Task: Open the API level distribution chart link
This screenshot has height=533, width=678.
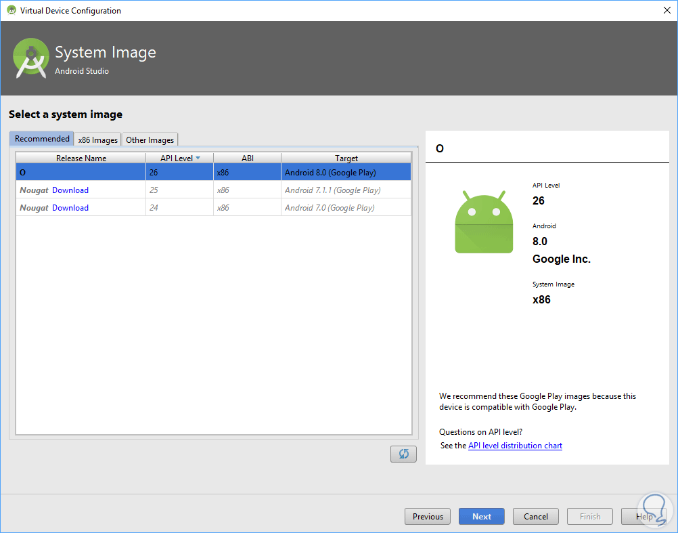Action: [515, 446]
